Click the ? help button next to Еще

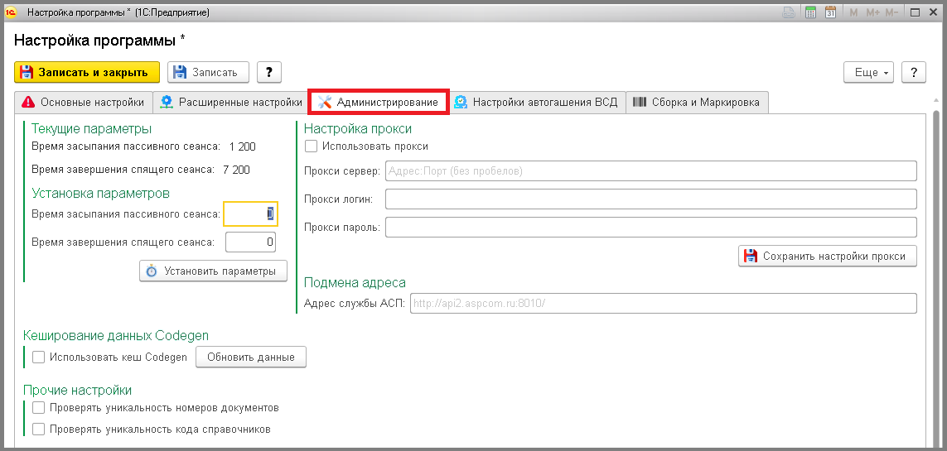click(x=914, y=72)
